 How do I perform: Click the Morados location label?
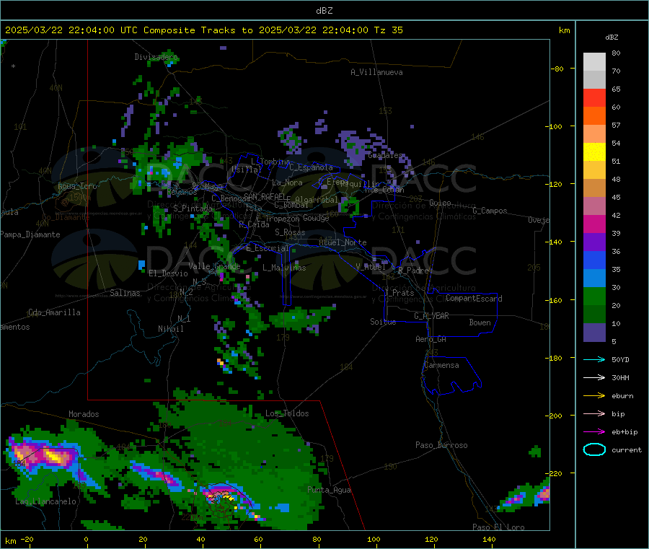pyautogui.click(x=84, y=414)
